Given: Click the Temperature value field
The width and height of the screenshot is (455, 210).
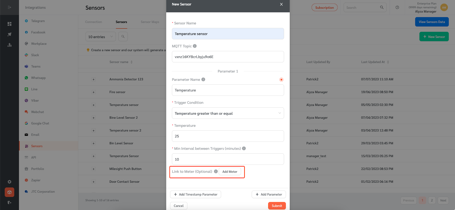Looking at the screenshot, I should tap(228, 136).
